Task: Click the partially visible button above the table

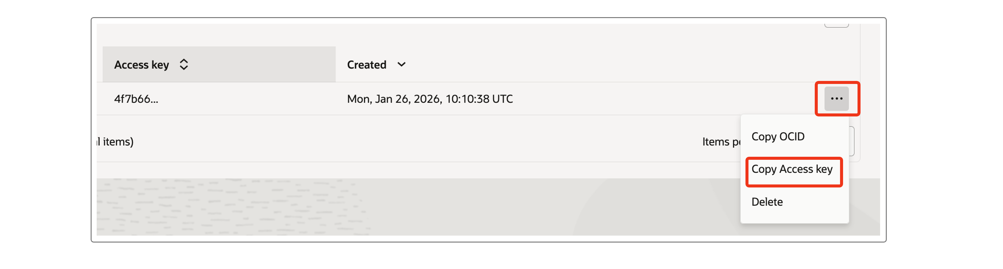Action: tap(836, 25)
